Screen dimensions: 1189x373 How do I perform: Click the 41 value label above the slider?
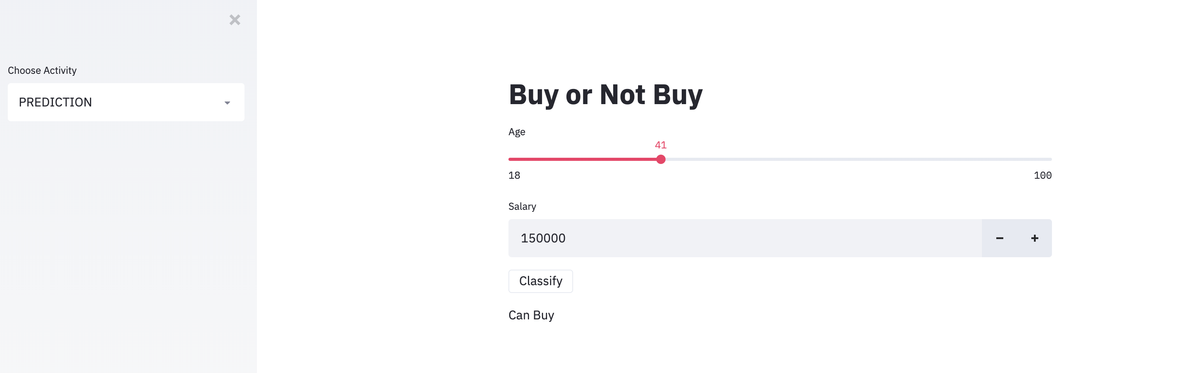click(x=661, y=145)
